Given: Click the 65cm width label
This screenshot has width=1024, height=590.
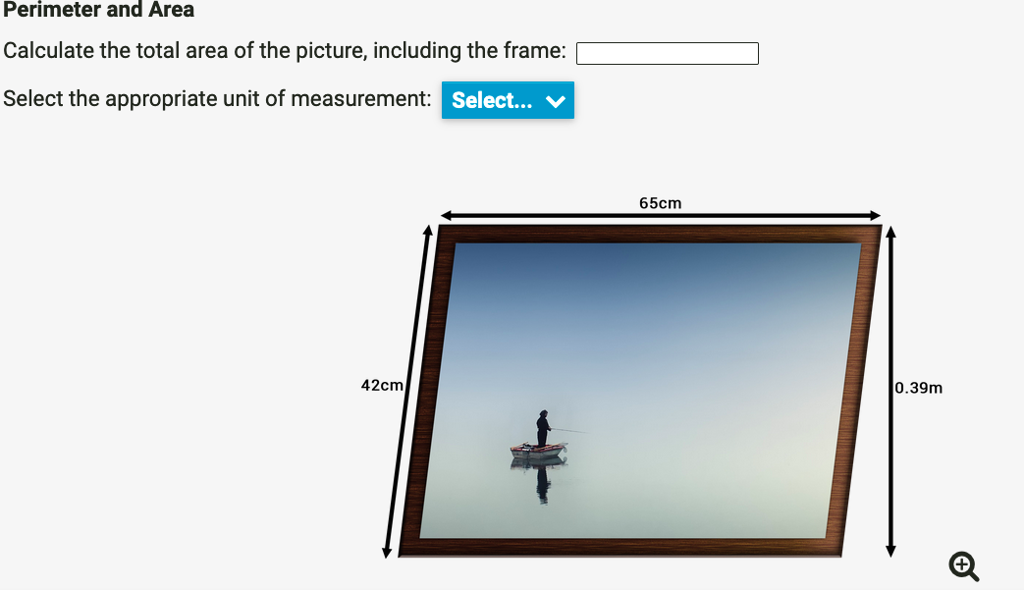Looking at the screenshot, I should coord(659,203).
